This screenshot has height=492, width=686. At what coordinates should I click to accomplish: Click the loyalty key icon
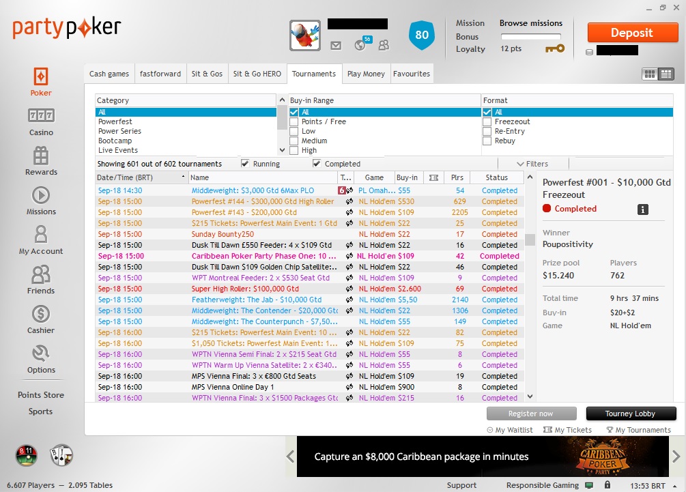pyautogui.click(x=555, y=48)
